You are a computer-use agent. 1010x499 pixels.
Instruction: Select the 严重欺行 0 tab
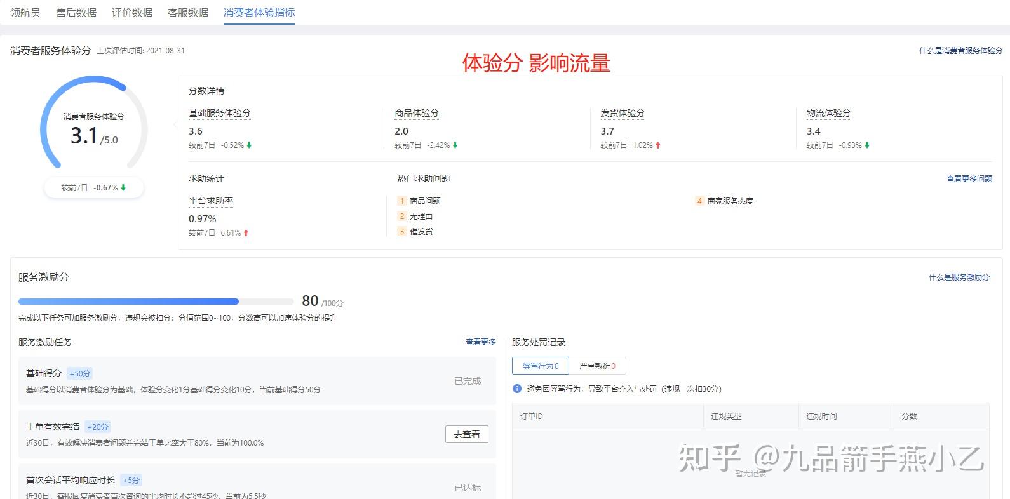pyautogui.click(x=597, y=366)
